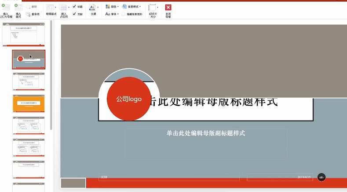The height and width of the screenshot is (192, 347).
Task: Expand the Fonts (字体) dropdown arrow
Action: (118, 14)
